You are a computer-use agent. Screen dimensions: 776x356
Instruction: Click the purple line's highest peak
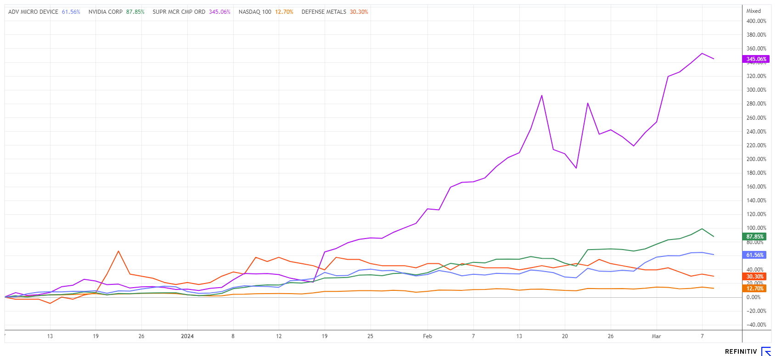coord(702,53)
